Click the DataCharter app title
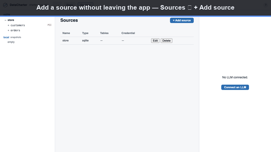 18,5
